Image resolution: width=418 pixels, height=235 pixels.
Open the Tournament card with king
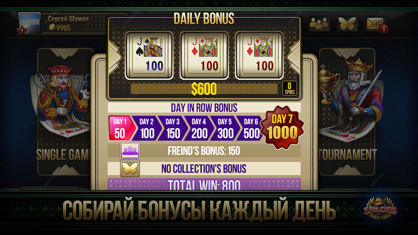tap(347, 112)
